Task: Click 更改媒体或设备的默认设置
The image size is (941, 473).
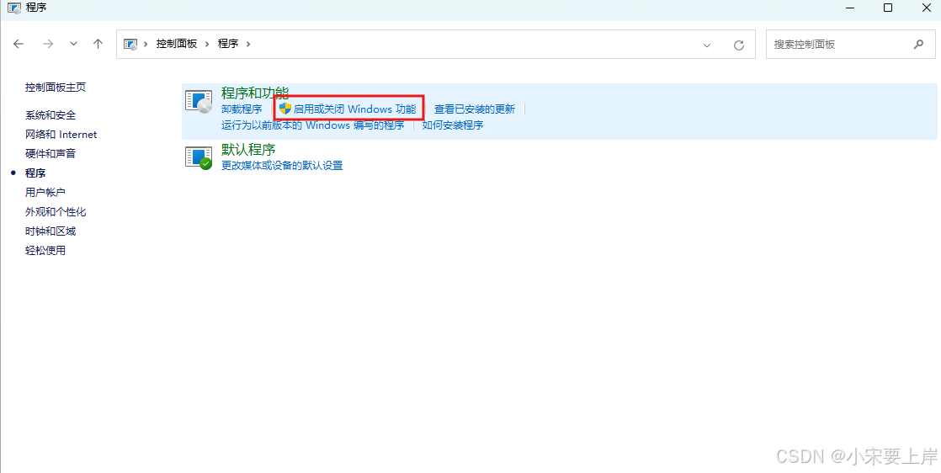Action: [282, 166]
